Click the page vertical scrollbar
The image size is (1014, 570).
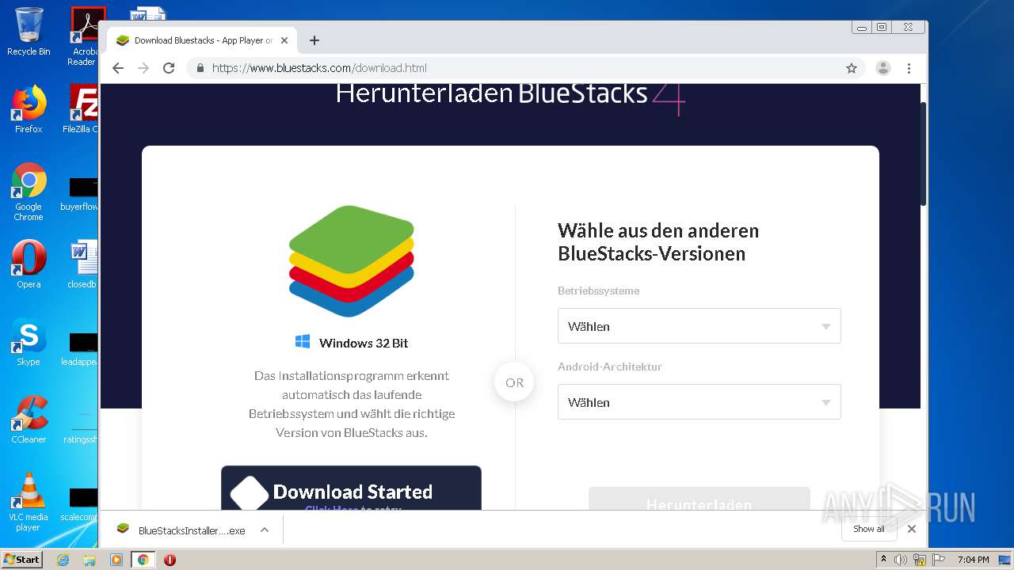(x=924, y=154)
